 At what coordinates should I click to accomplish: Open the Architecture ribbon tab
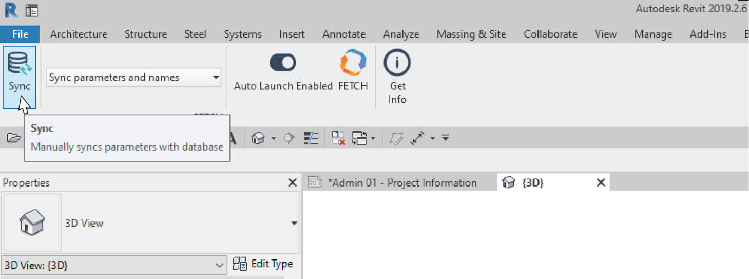click(79, 34)
